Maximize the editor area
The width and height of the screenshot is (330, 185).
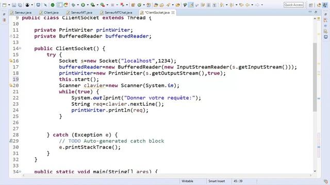(316, 12)
